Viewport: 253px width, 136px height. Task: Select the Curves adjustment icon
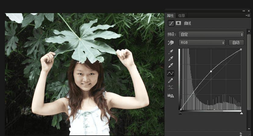point(171,23)
